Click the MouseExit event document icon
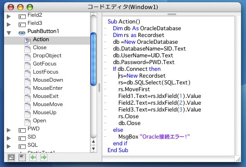The image size is (246, 167). pos(28,98)
